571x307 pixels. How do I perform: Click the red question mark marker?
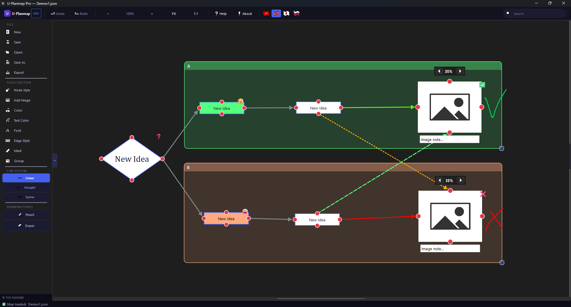(x=159, y=137)
